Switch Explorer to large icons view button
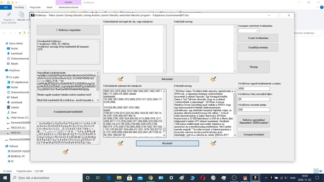The width and height of the screenshot is (324, 182). pos(321,171)
